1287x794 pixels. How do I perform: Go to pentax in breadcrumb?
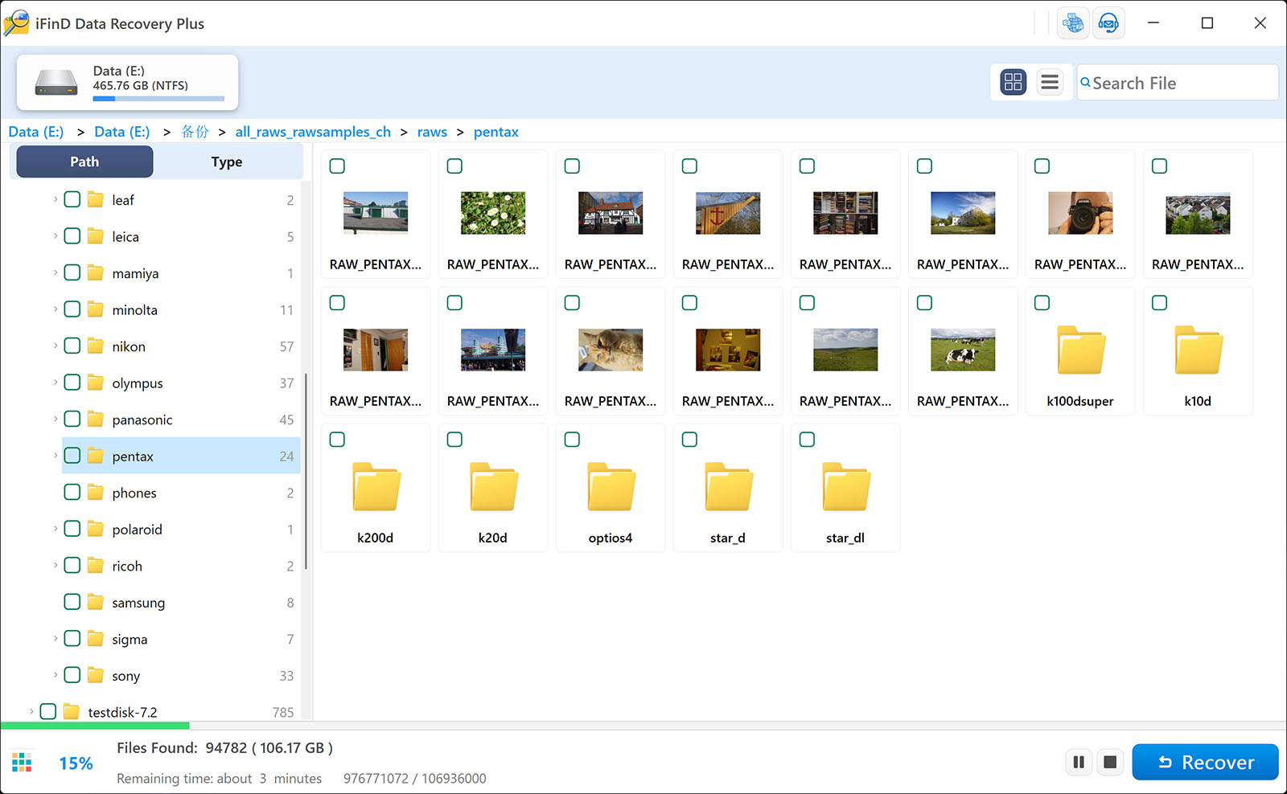coord(496,132)
